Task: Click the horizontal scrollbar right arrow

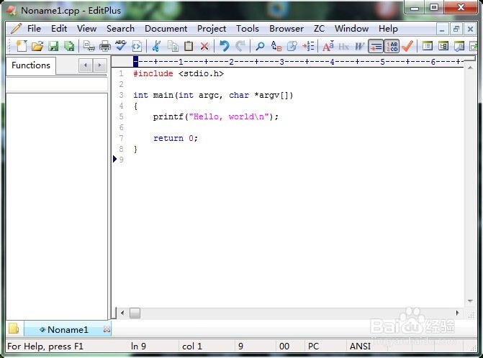Action: pyautogui.click(x=457, y=313)
